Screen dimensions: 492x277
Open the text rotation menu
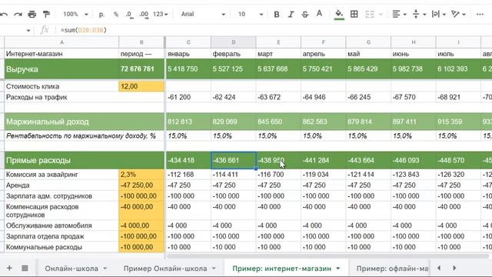click(458, 14)
